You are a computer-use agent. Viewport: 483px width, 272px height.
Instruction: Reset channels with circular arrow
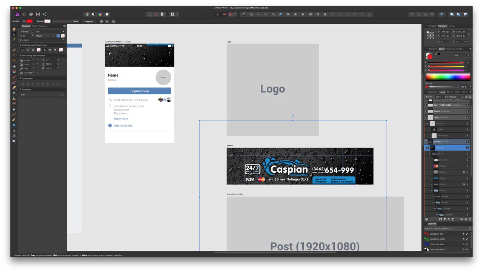click(x=470, y=229)
